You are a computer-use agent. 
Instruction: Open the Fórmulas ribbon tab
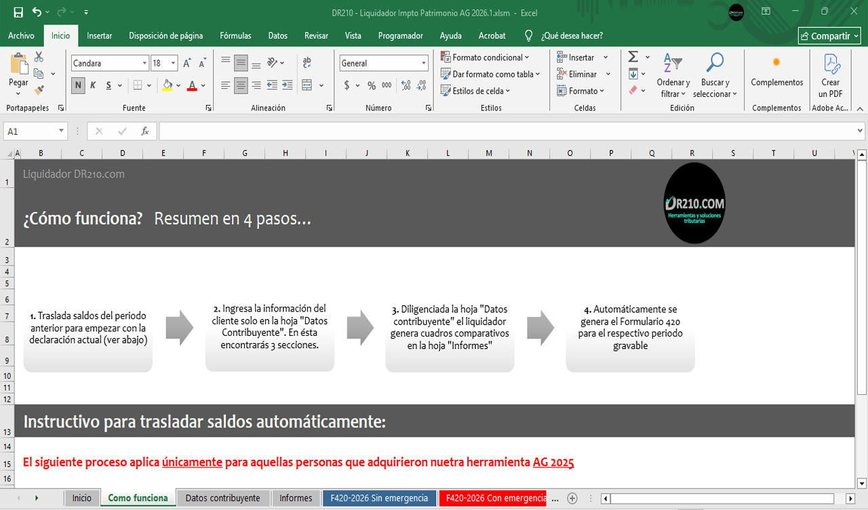(x=235, y=36)
